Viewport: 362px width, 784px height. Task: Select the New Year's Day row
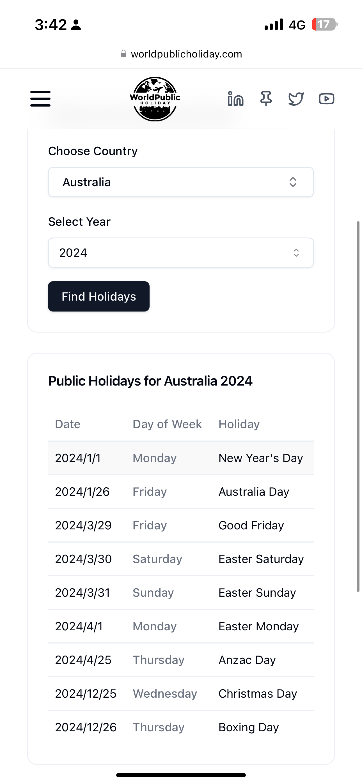click(x=181, y=458)
